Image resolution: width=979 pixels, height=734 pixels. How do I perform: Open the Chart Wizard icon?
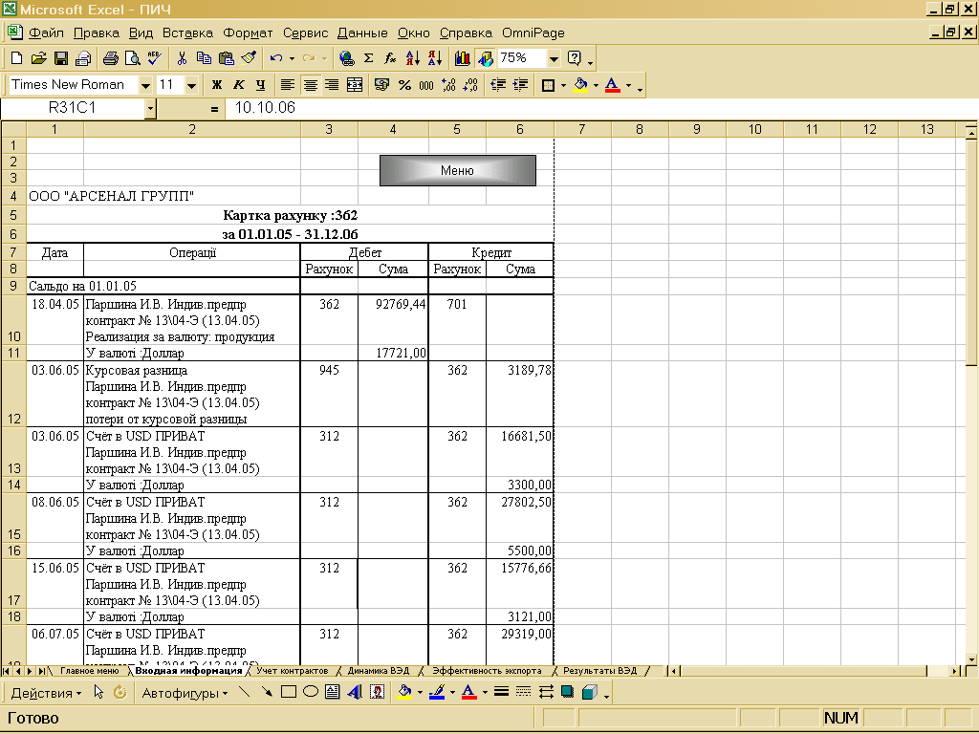(x=463, y=58)
